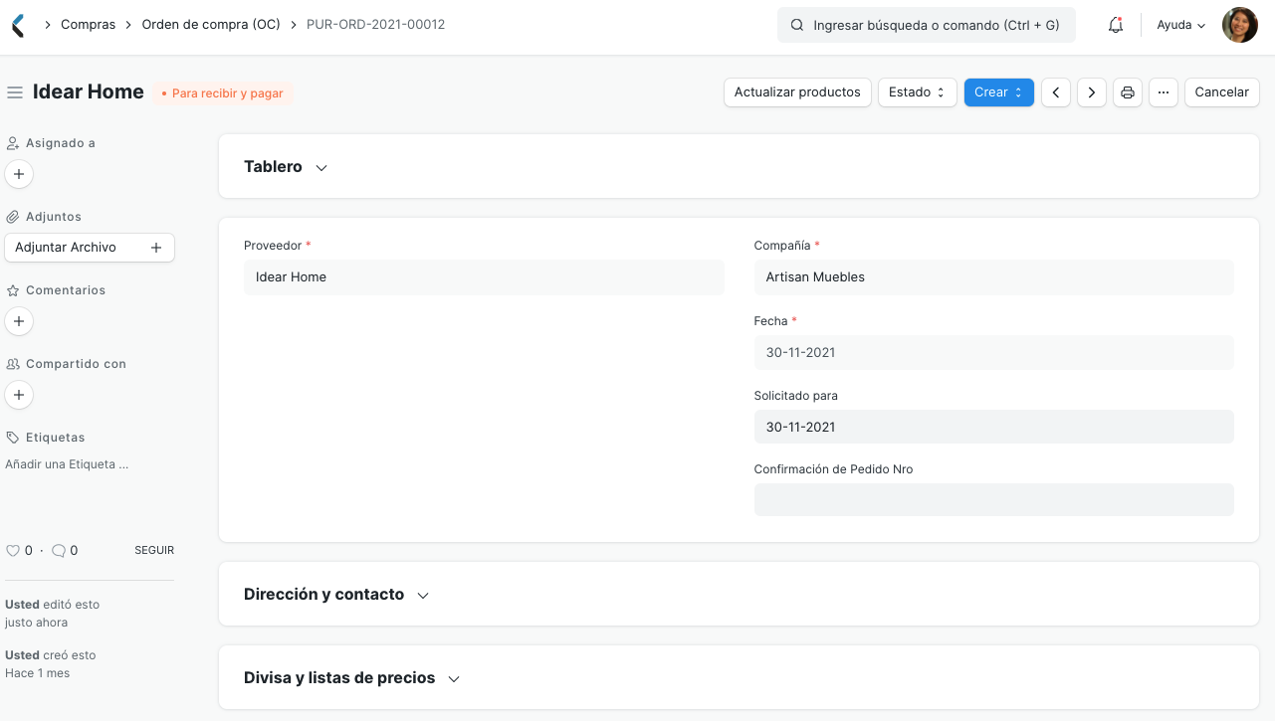The height and width of the screenshot is (721, 1275).
Task: Click the heart like icon
Action: point(13,550)
